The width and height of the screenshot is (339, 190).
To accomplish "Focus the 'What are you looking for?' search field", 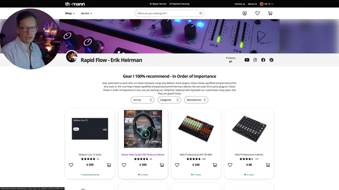I will coord(169,13).
